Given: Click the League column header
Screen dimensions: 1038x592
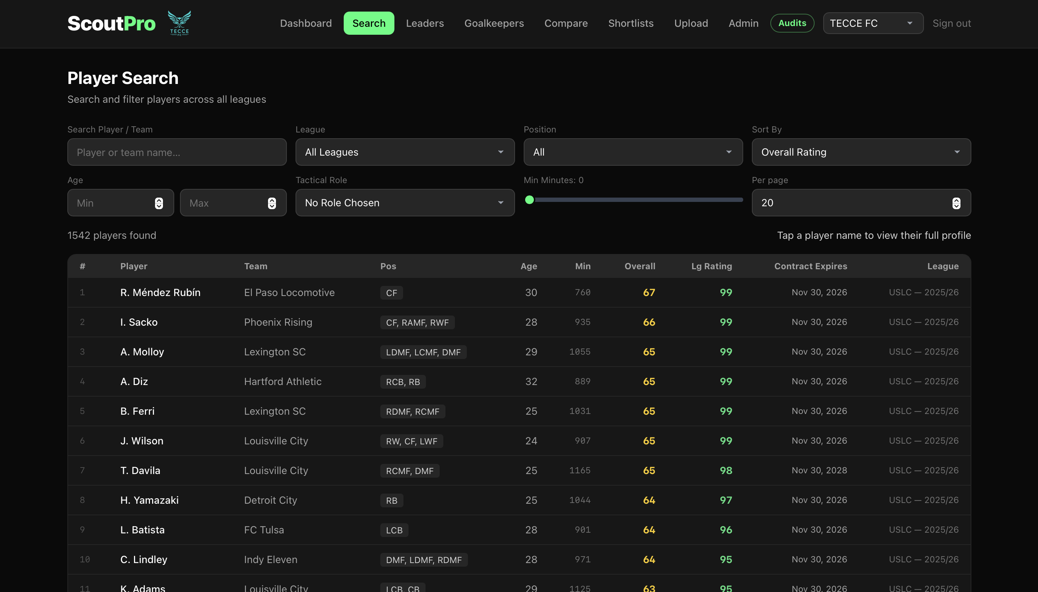Looking at the screenshot, I should pos(943,266).
